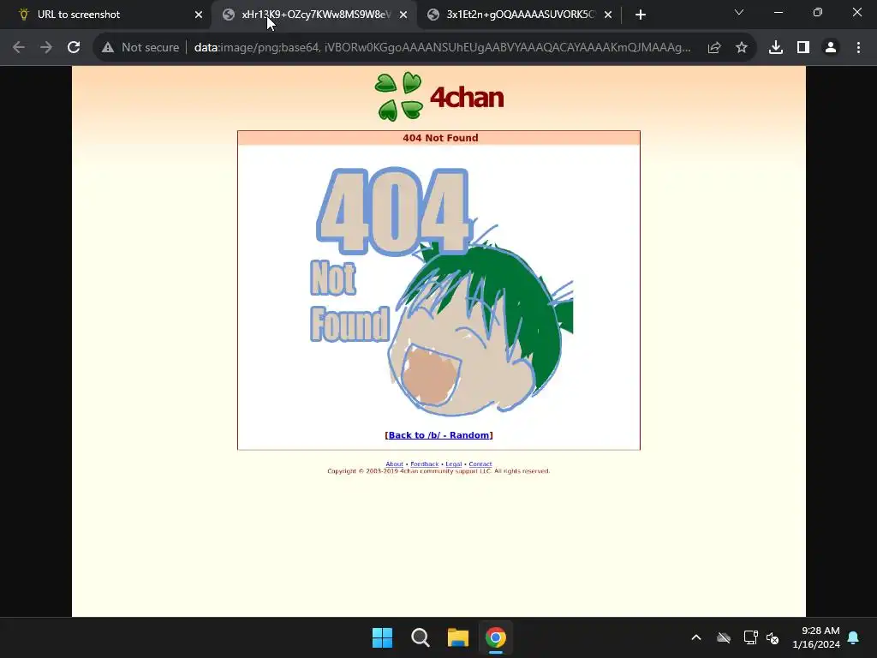877x658 pixels.
Task: Click the browser back arrow
Action: 19,48
